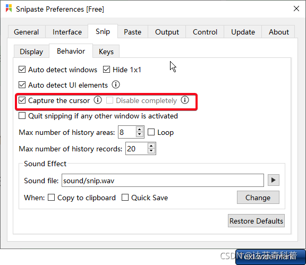Screen dimensions: 306x265
Task: Open the General tab
Action: click(x=27, y=32)
